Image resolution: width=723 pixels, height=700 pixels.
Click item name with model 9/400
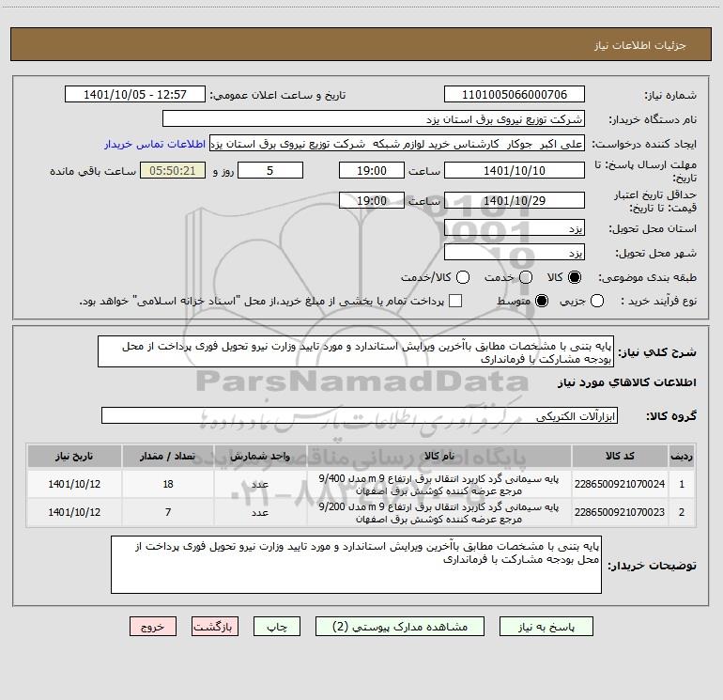pyautogui.click(x=438, y=484)
